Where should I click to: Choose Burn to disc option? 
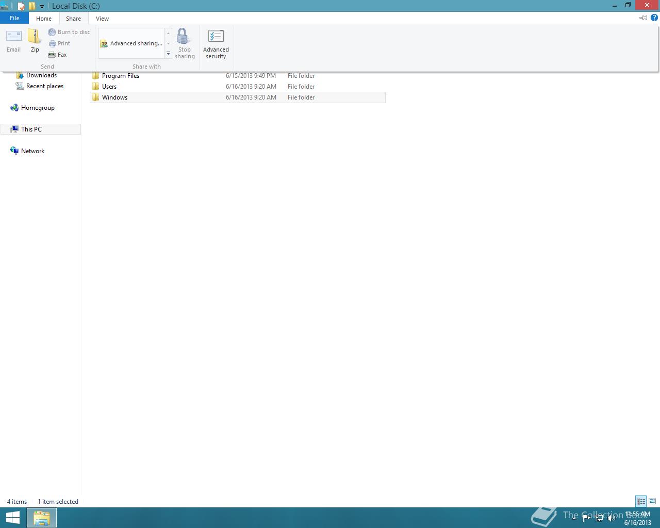point(69,32)
